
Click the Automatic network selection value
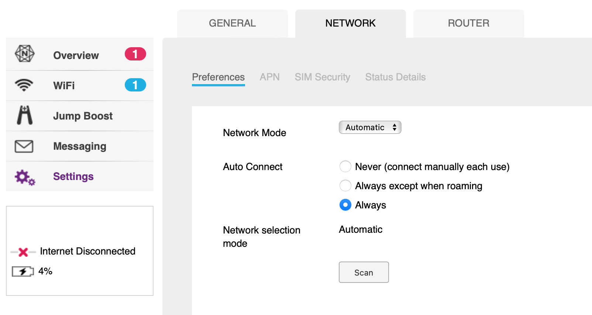[x=361, y=229]
